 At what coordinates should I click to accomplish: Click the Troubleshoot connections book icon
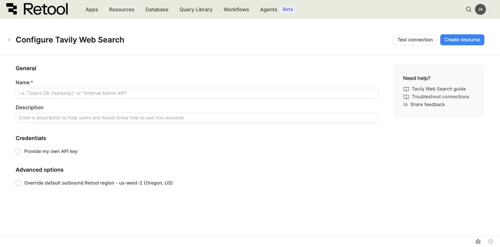[406, 97]
